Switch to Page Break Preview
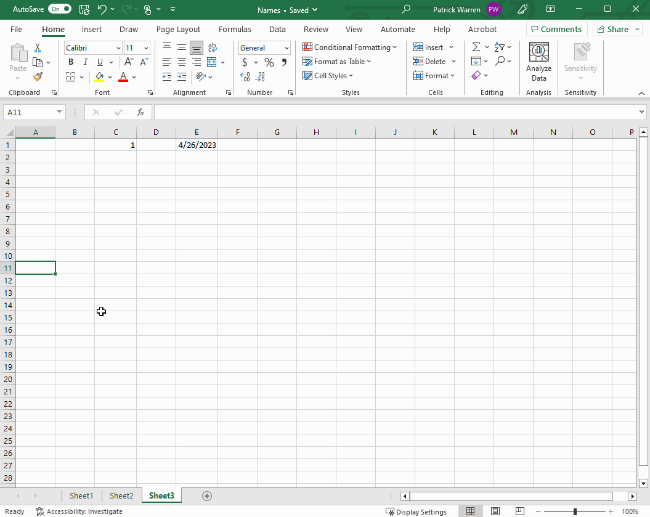Image resolution: width=650 pixels, height=517 pixels. click(520, 511)
